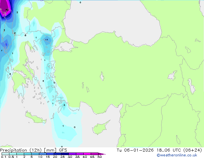Click the island of Cyprus on the map
The width and height of the screenshot is (204, 158).
click(x=101, y=128)
